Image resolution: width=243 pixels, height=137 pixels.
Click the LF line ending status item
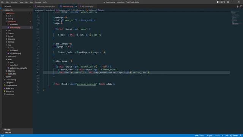222,135
